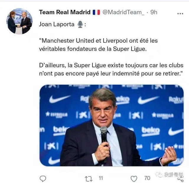The height and width of the screenshot is (183, 189).
Task: Click the reply speech bubble icon
Action: pos(43,178)
